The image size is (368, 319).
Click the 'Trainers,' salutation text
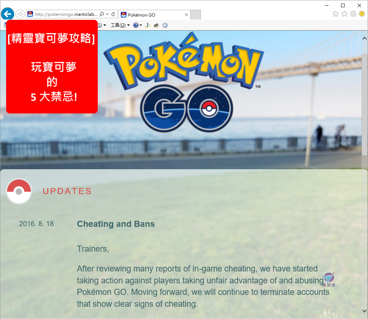[93, 249]
